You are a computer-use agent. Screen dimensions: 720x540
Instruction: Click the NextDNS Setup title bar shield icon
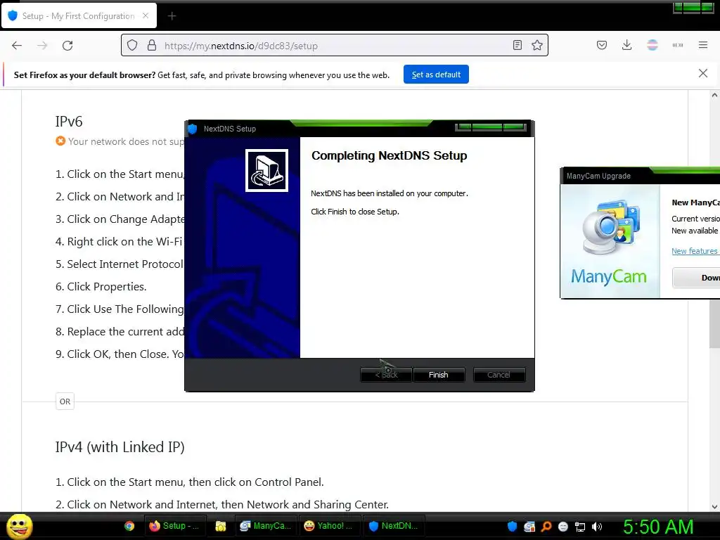(x=193, y=129)
